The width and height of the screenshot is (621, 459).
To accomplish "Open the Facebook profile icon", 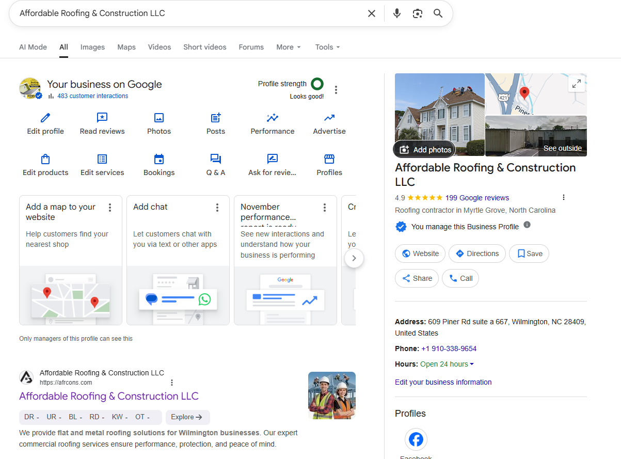I will coord(416,439).
